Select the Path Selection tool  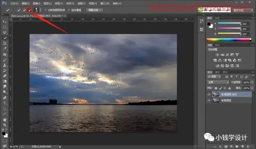[5, 109]
